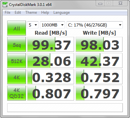Open the test count dropdown showing 5
Image resolution: width=130 pixels, height=118 pixels.
tap(33, 25)
